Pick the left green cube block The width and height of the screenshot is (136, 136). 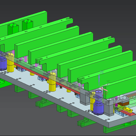(13, 29)
